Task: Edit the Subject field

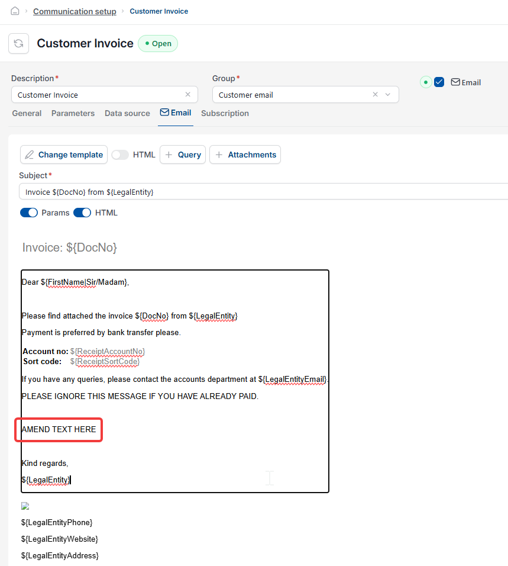Action: coord(263,192)
